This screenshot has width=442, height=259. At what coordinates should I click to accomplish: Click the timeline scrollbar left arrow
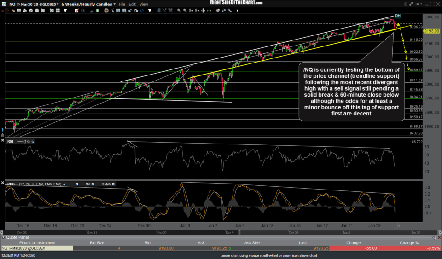click(2, 232)
